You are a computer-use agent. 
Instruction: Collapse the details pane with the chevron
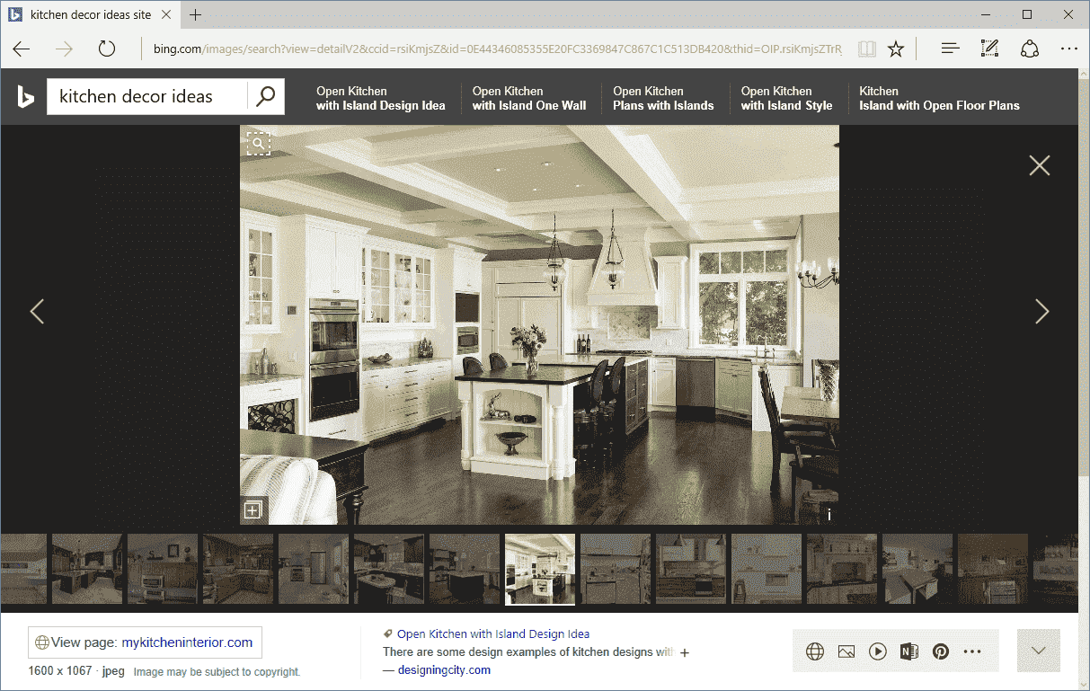tap(1038, 650)
